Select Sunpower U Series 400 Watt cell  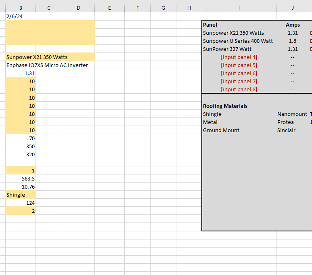(x=239, y=41)
